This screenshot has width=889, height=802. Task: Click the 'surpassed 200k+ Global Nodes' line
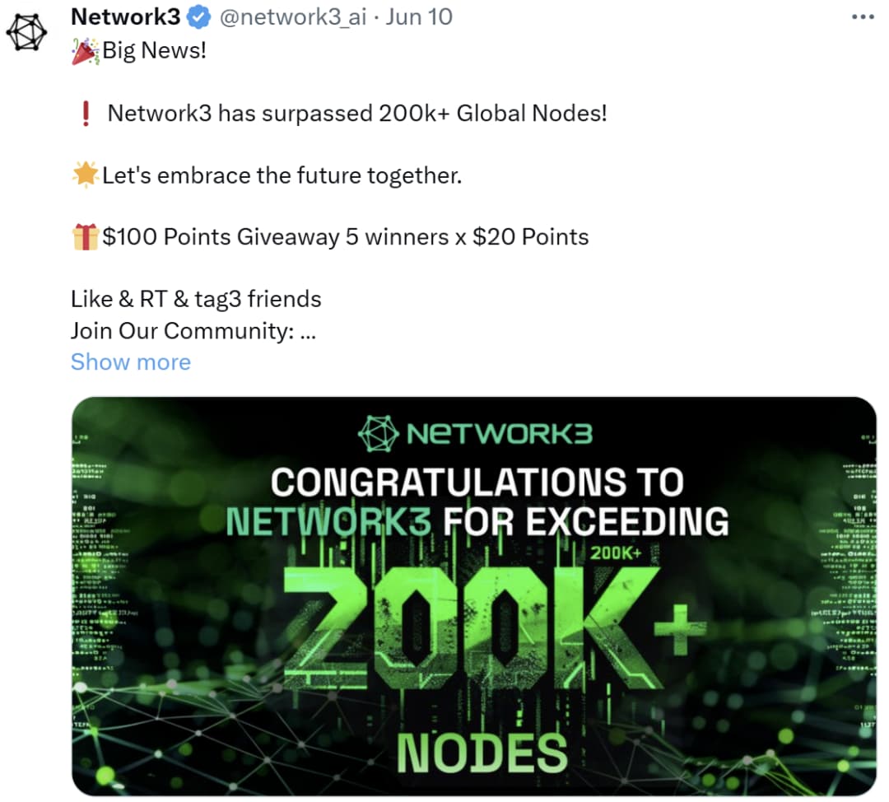pos(357,113)
